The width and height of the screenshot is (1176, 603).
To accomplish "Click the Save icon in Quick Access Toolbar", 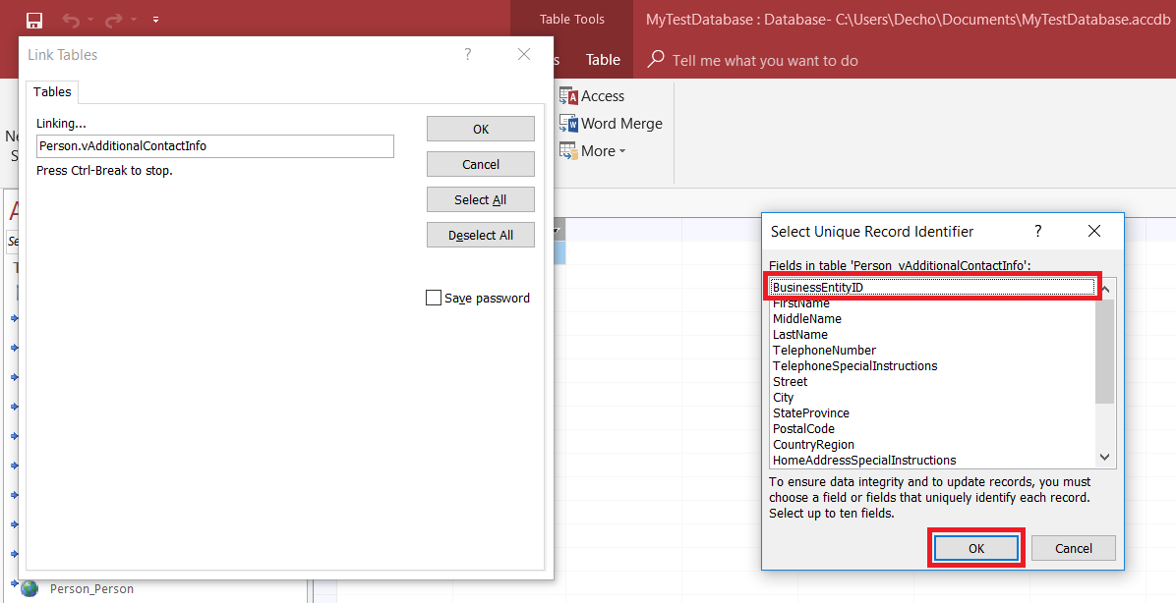I will coord(34,20).
